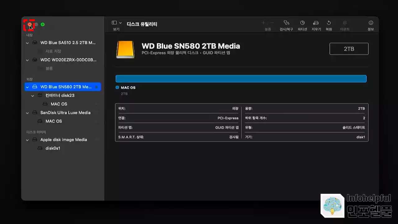Click the '내장' sidebar section header
Screen dimensions: 398x224
click(30, 35)
